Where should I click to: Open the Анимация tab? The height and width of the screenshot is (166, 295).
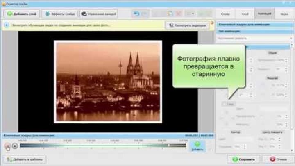pyautogui.click(x=264, y=14)
